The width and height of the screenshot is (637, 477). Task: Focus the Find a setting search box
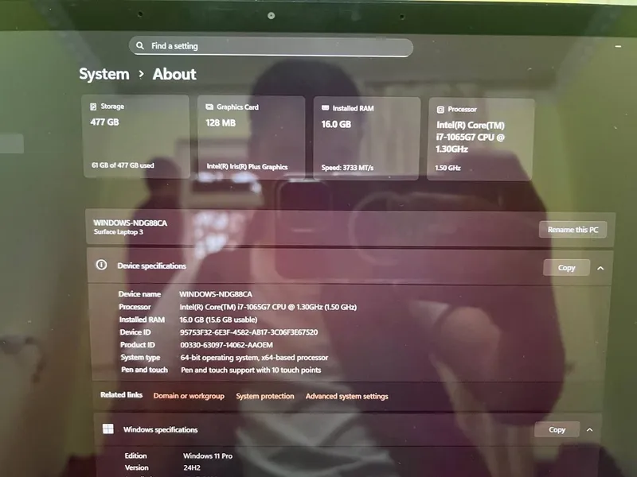point(271,46)
